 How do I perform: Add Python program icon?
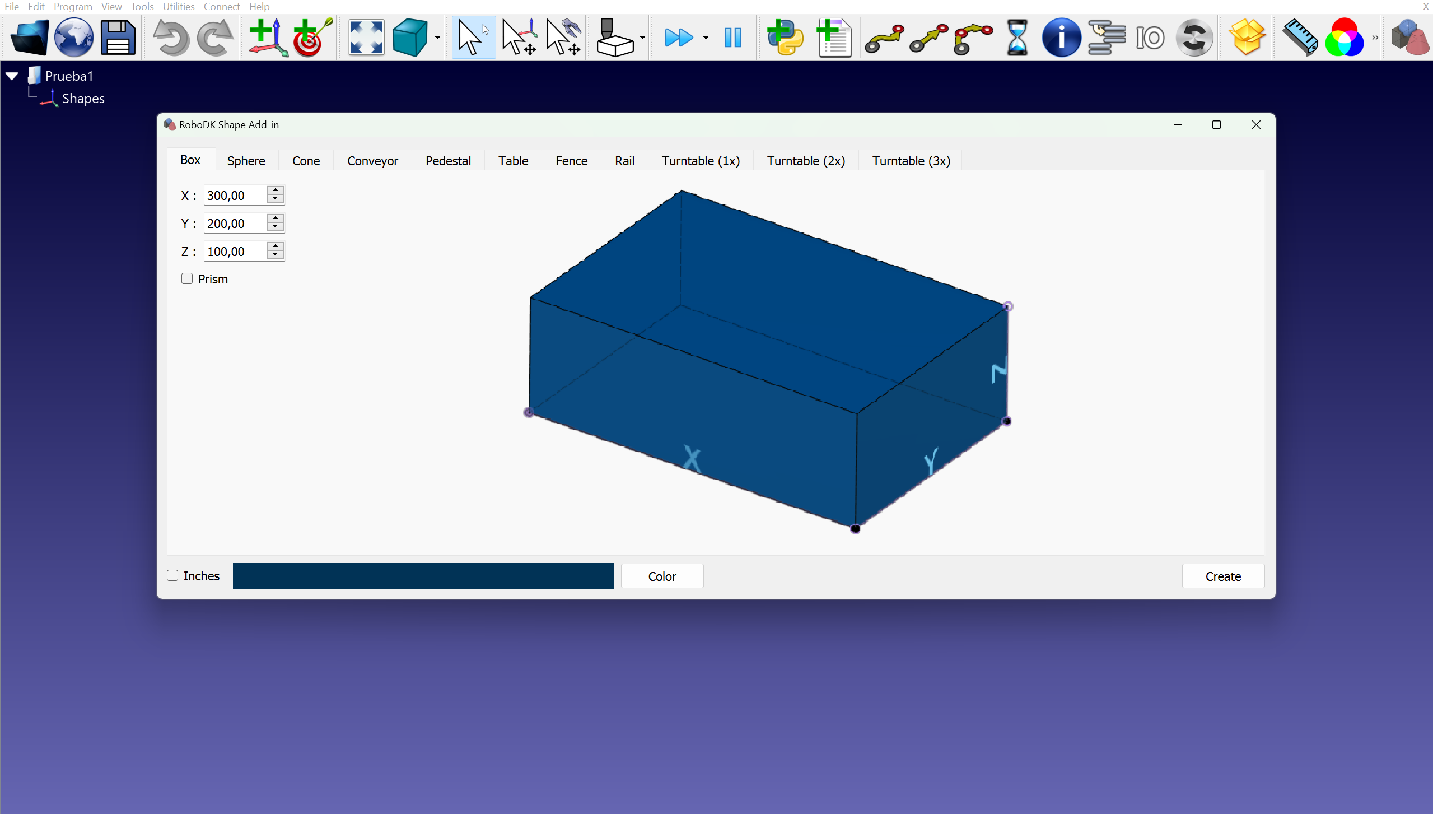785,38
